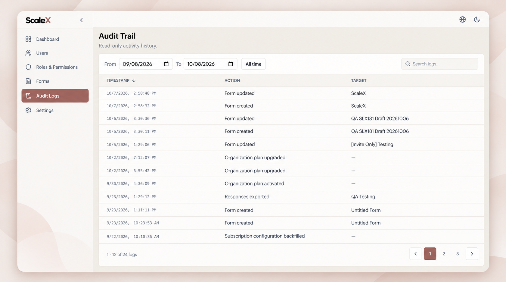The height and width of the screenshot is (282, 506).
Task: Open the Dashboard page
Action: pos(55,39)
